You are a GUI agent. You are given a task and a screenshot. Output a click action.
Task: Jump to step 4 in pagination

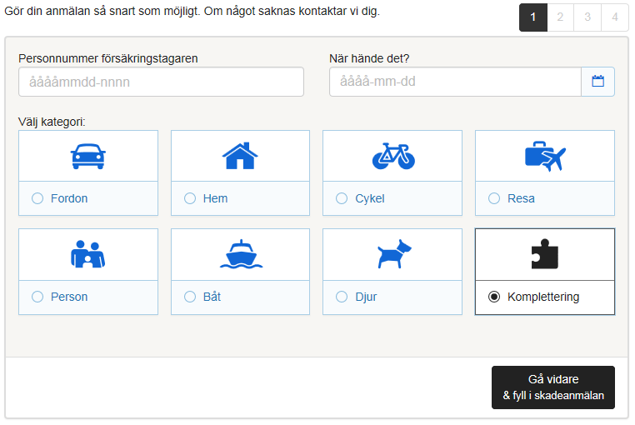point(615,17)
